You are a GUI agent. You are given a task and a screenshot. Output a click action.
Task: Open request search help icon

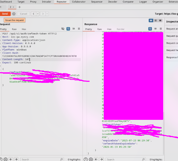click(1, 159)
